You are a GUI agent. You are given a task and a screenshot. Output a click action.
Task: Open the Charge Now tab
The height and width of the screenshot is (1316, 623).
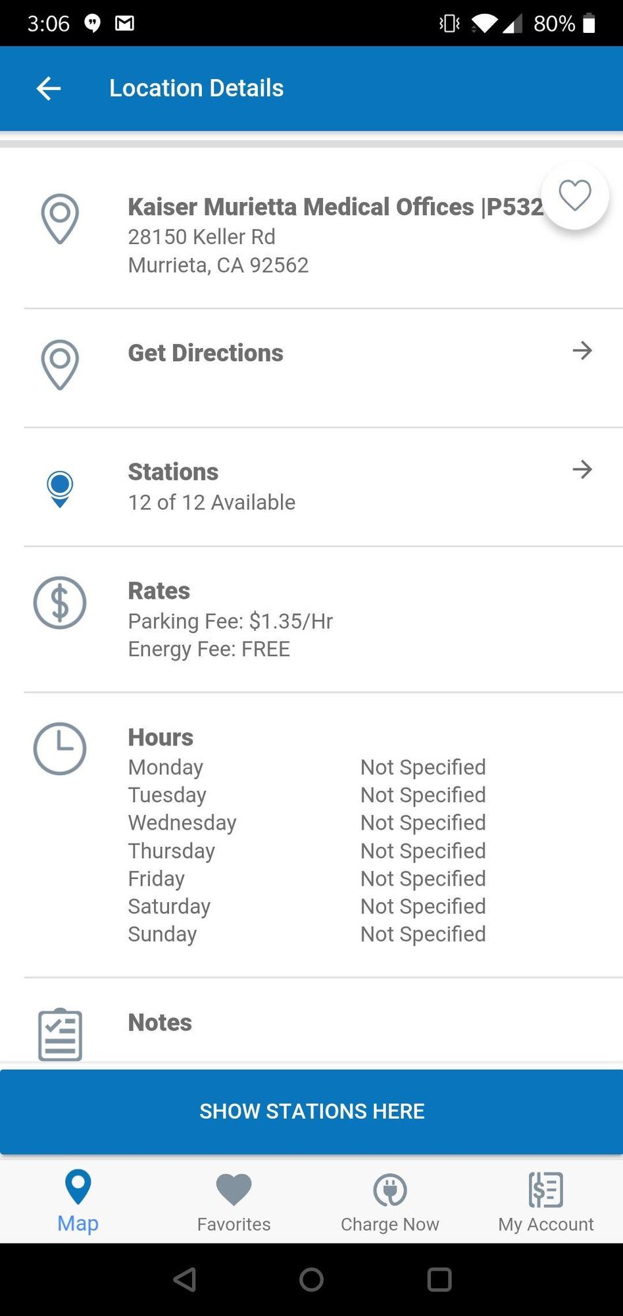(389, 1202)
